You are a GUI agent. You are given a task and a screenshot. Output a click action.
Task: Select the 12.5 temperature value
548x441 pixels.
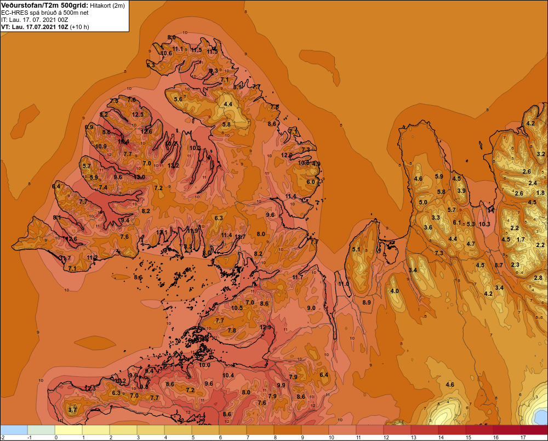(138, 114)
